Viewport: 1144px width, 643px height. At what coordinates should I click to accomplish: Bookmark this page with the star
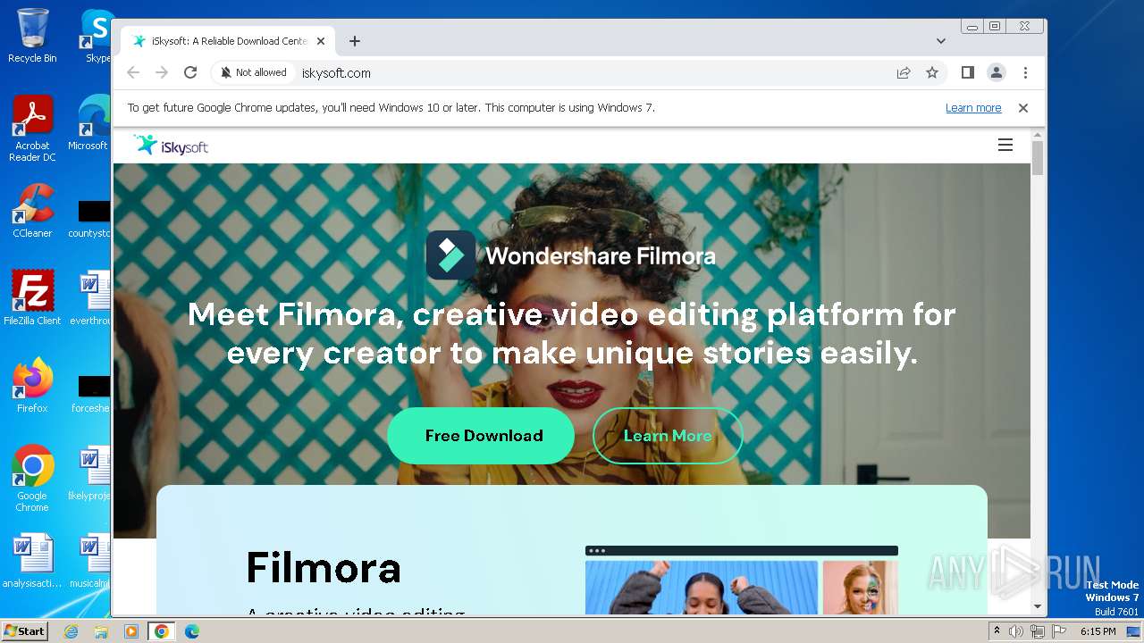(932, 72)
